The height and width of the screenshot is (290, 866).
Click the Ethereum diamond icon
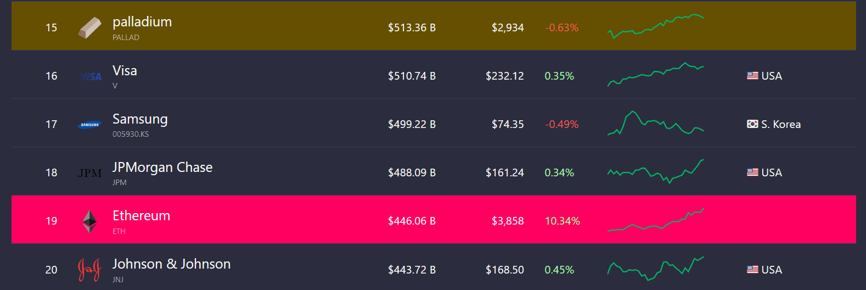coord(89,221)
